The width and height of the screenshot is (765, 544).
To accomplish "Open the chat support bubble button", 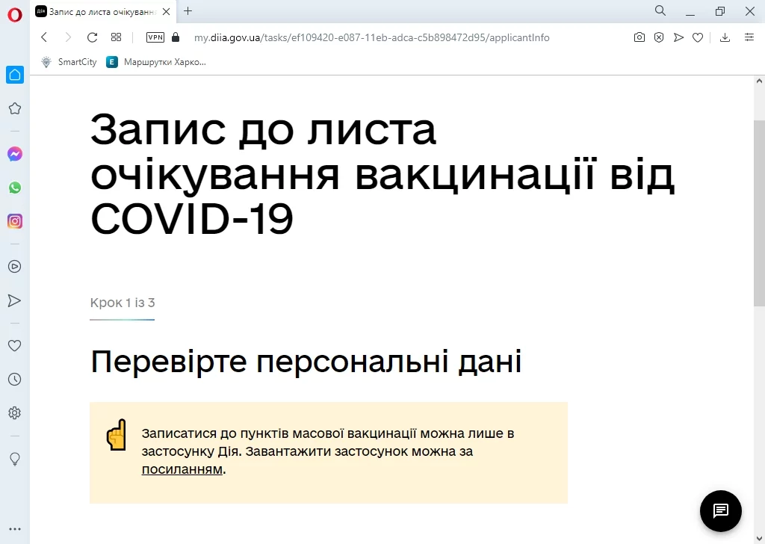I will pos(721,511).
